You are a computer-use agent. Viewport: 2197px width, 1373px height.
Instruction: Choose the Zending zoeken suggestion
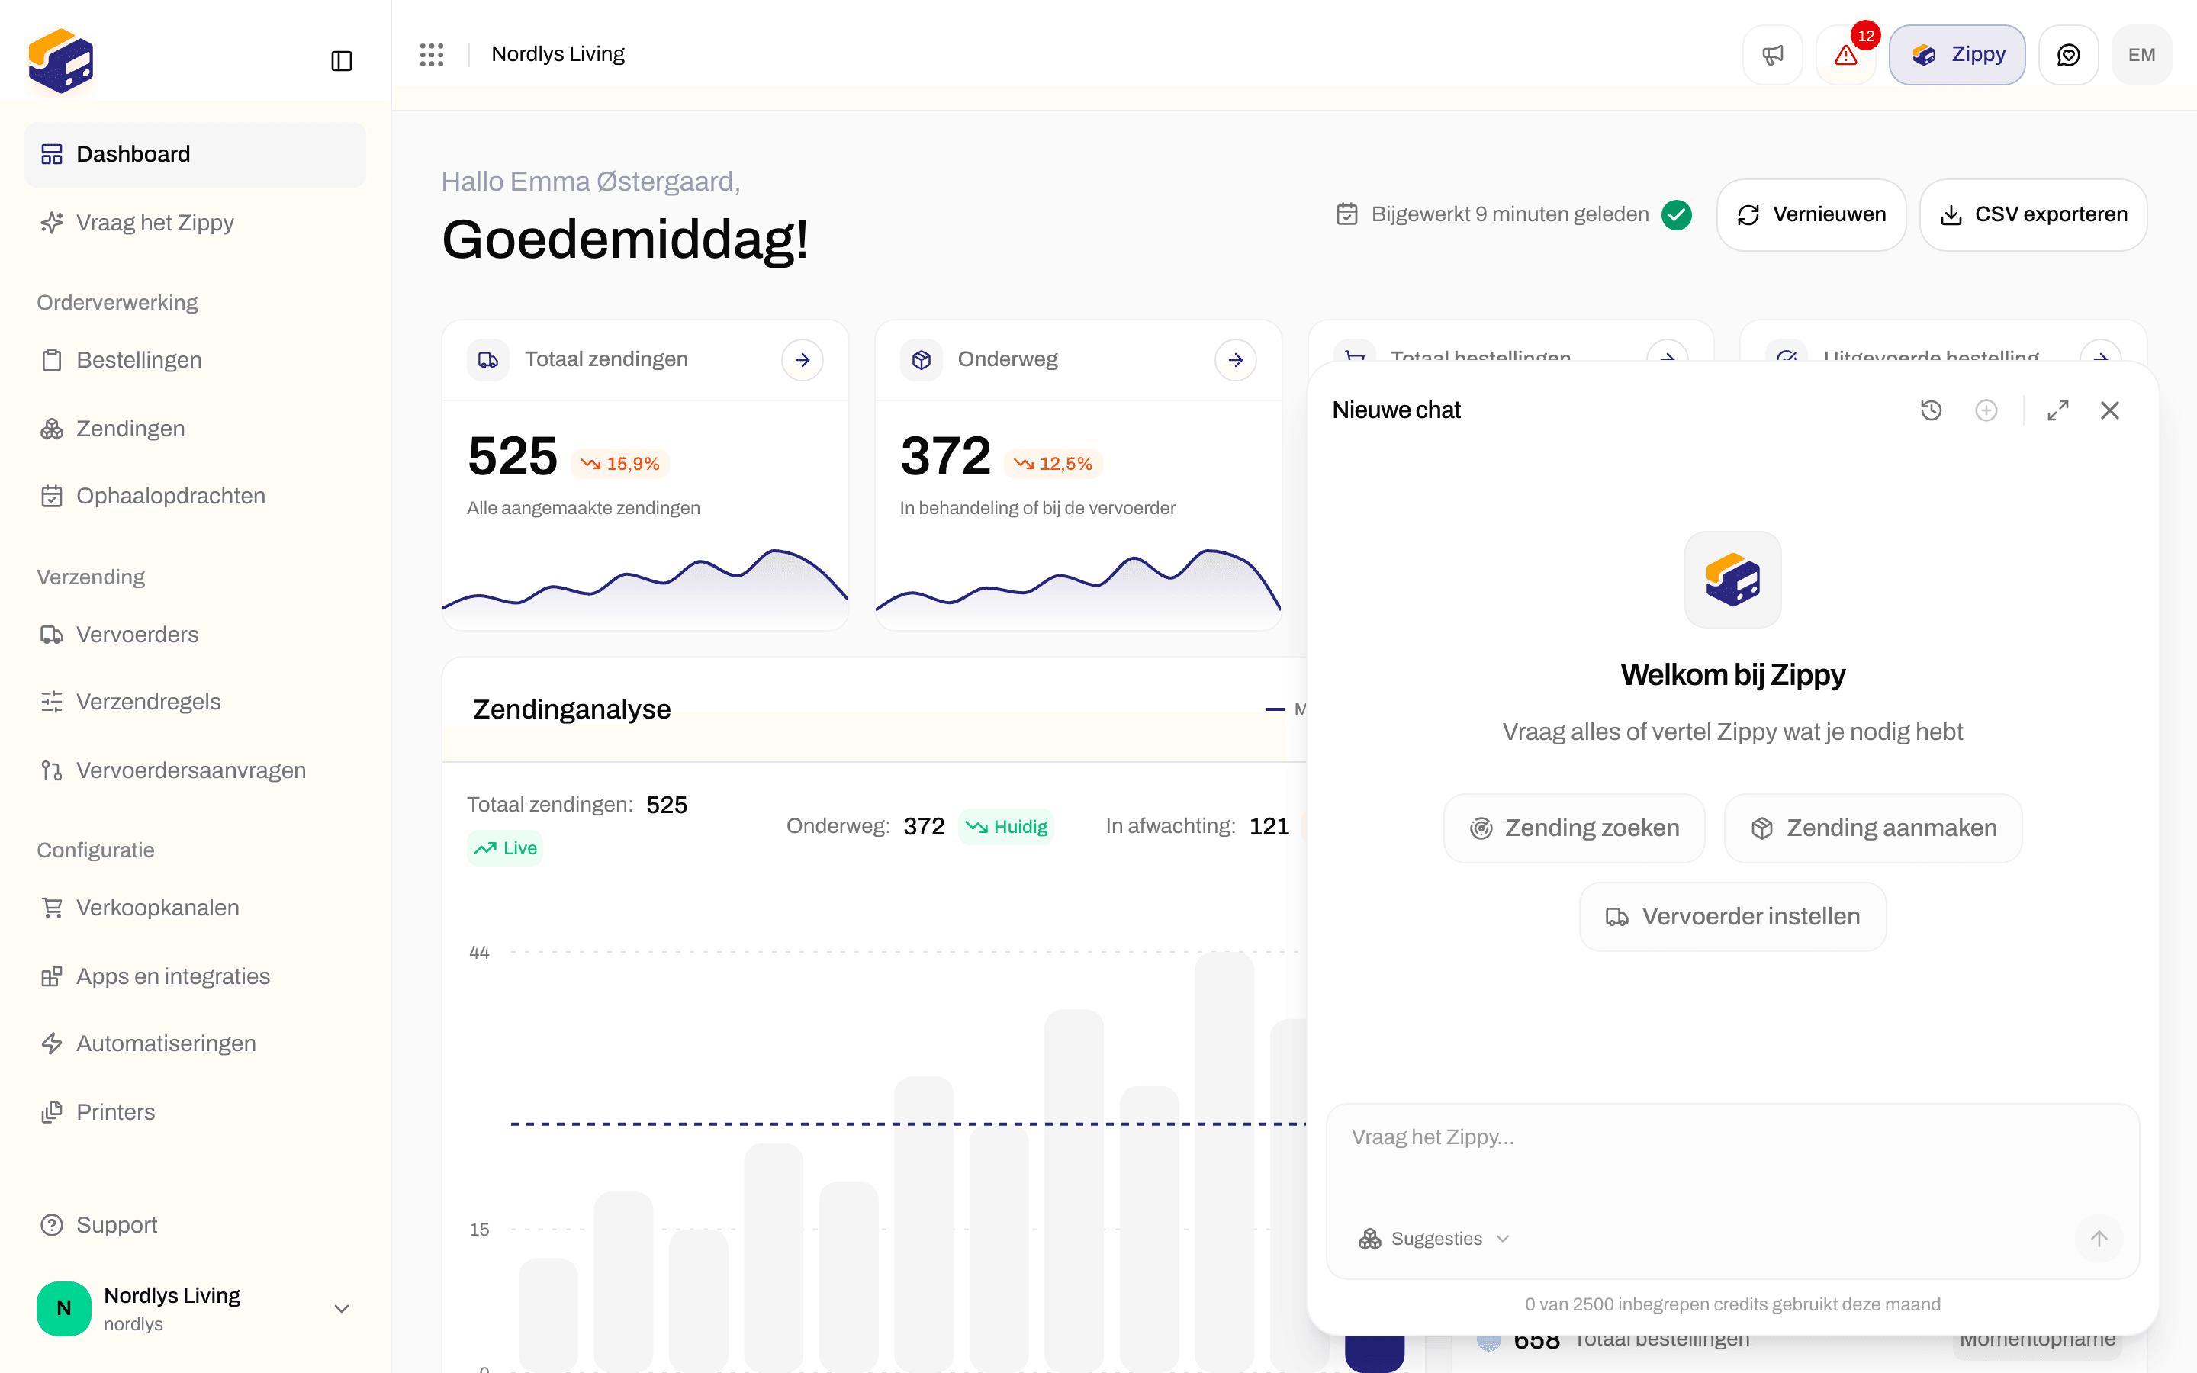1575,828
